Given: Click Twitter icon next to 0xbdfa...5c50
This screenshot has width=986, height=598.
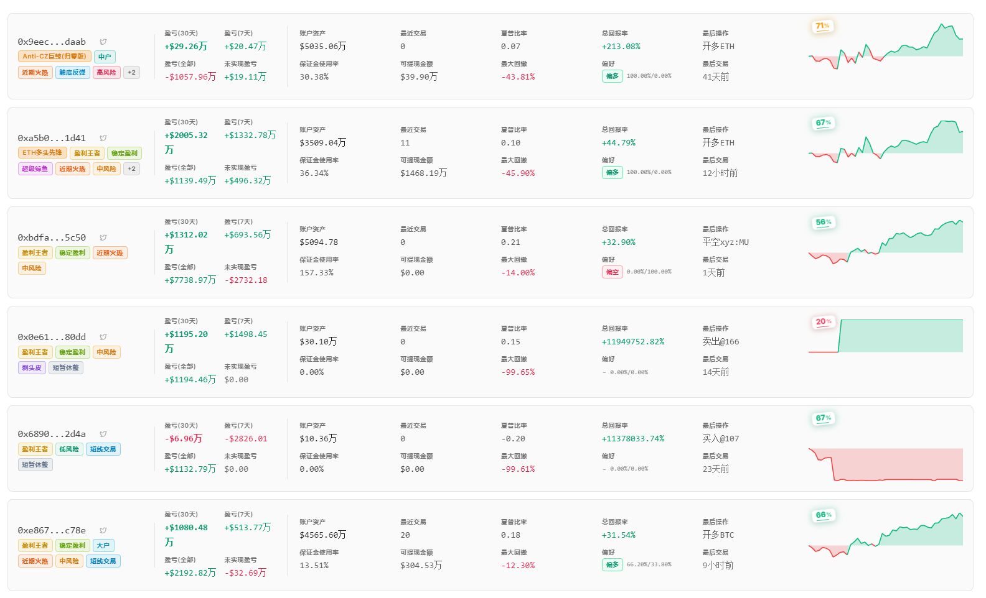Looking at the screenshot, I should pyautogui.click(x=103, y=237).
